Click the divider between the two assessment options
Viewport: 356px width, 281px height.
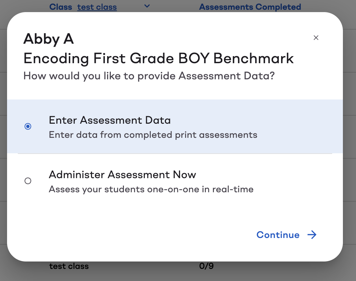[175, 154]
